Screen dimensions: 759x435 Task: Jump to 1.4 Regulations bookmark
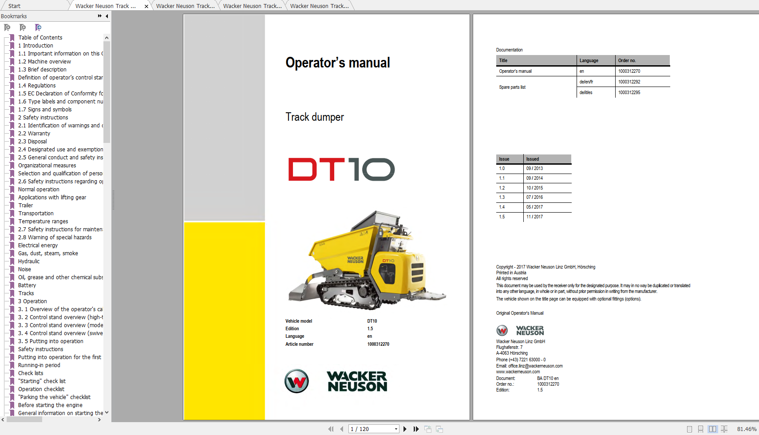pos(37,86)
